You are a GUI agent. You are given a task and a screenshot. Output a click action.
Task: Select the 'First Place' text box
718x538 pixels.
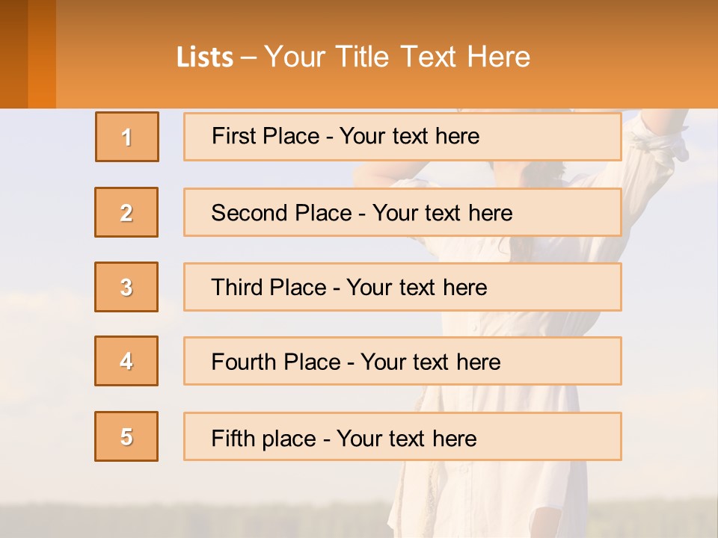coord(402,137)
